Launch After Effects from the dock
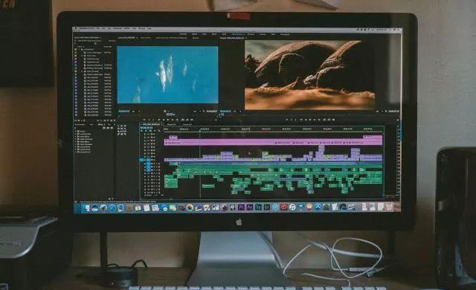Viewport: 476px width, 290px height. pyautogui.click(x=250, y=207)
